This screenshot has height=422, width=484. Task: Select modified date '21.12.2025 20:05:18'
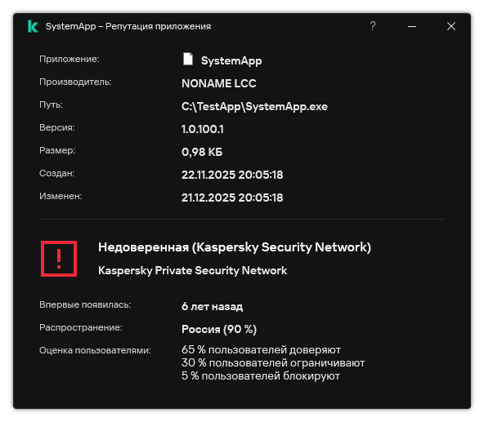[232, 198]
